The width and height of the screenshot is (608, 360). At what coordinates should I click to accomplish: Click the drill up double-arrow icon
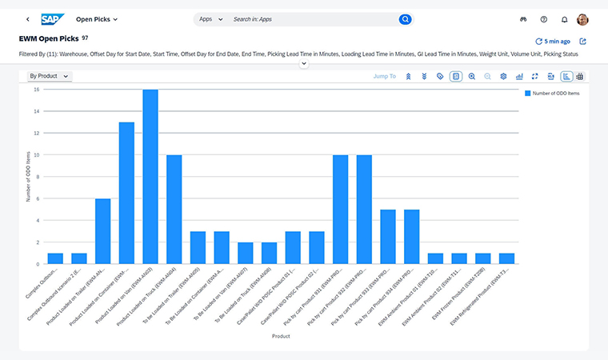[409, 77]
